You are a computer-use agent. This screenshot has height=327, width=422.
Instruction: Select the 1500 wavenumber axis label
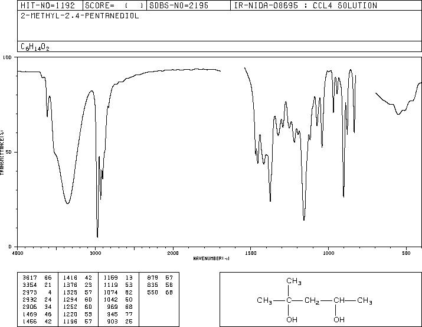tap(251, 253)
